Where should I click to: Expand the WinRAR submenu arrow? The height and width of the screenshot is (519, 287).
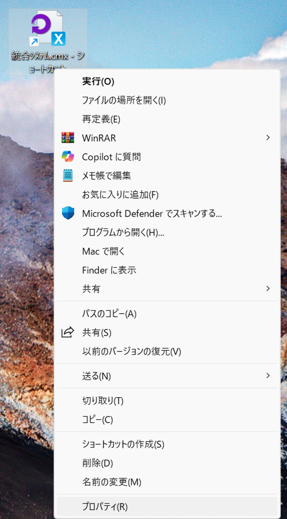pyautogui.click(x=268, y=138)
